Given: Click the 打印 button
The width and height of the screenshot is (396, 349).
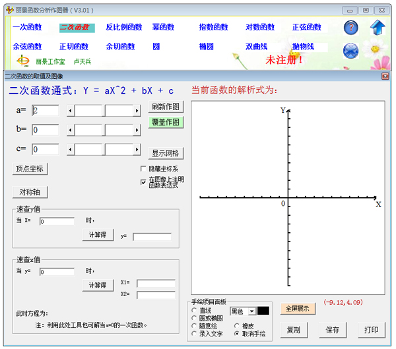Looking at the screenshot, I should [x=371, y=330].
